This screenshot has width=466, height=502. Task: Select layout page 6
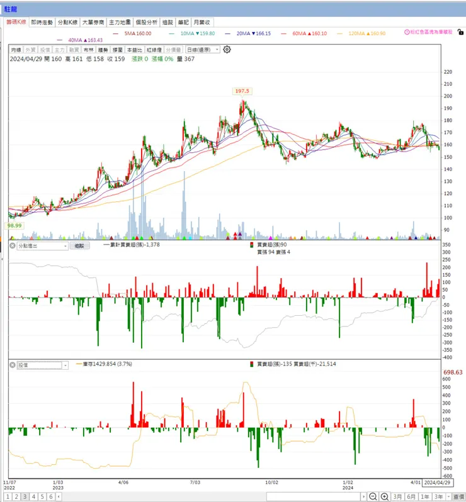coord(51,496)
